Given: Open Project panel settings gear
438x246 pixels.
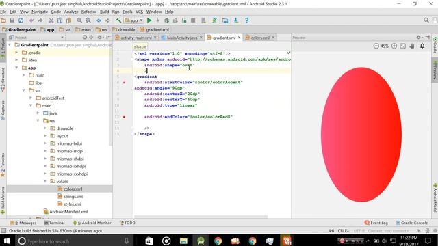Looking at the screenshot, I should (x=100, y=37).
